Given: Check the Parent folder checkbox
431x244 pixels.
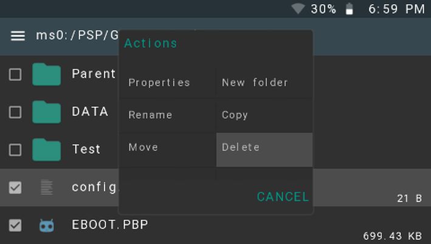Looking at the screenshot, I should (15, 75).
